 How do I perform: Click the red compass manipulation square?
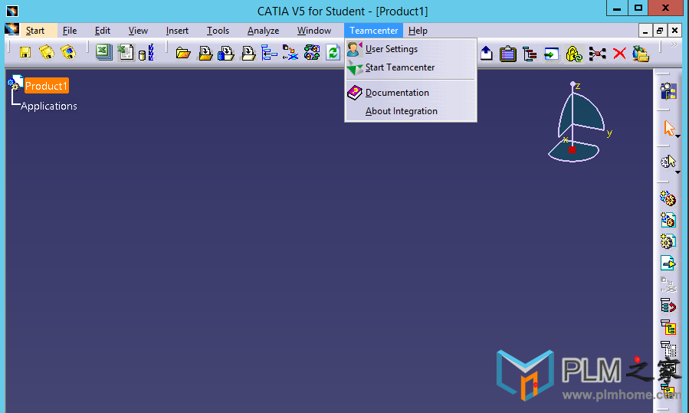(572, 150)
